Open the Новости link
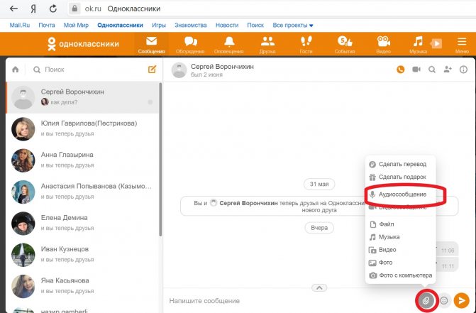The height and width of the screenshot is (313, 476). point(227,26)
